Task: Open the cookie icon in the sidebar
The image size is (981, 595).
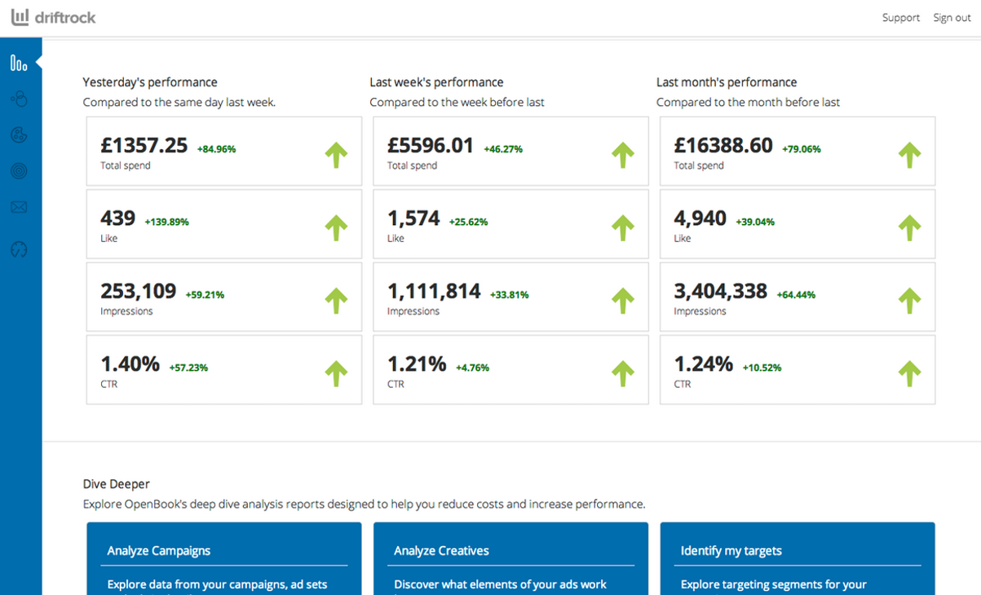Action: (x=19, y=134)
